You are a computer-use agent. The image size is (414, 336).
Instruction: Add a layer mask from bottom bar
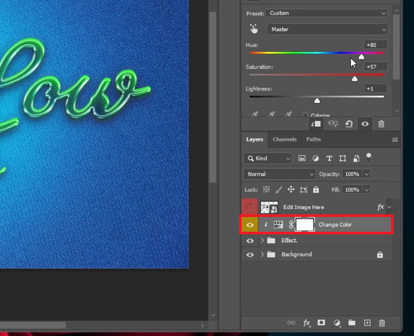[321, 323]
